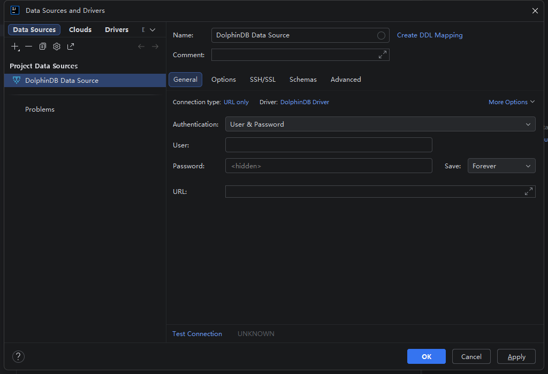Confirm with the OK button

pos(427,356)
